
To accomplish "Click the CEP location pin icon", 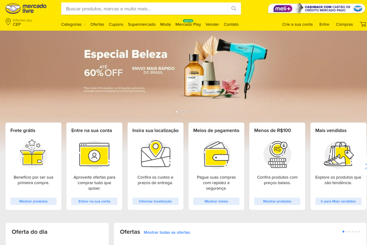I will pyautogui.click(x=8, y=22).
